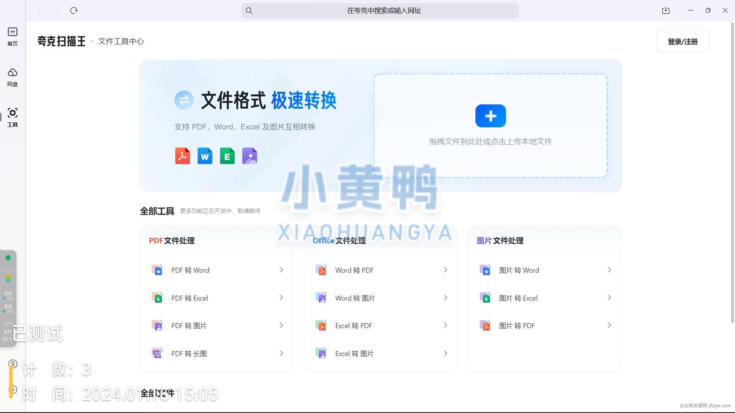
Task: Click the Excel 转 图片 icon
Action: pos(321,353)
